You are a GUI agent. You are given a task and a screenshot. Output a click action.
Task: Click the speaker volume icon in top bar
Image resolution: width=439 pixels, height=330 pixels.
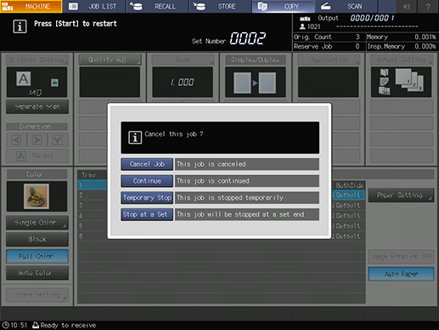coord(407,6)
